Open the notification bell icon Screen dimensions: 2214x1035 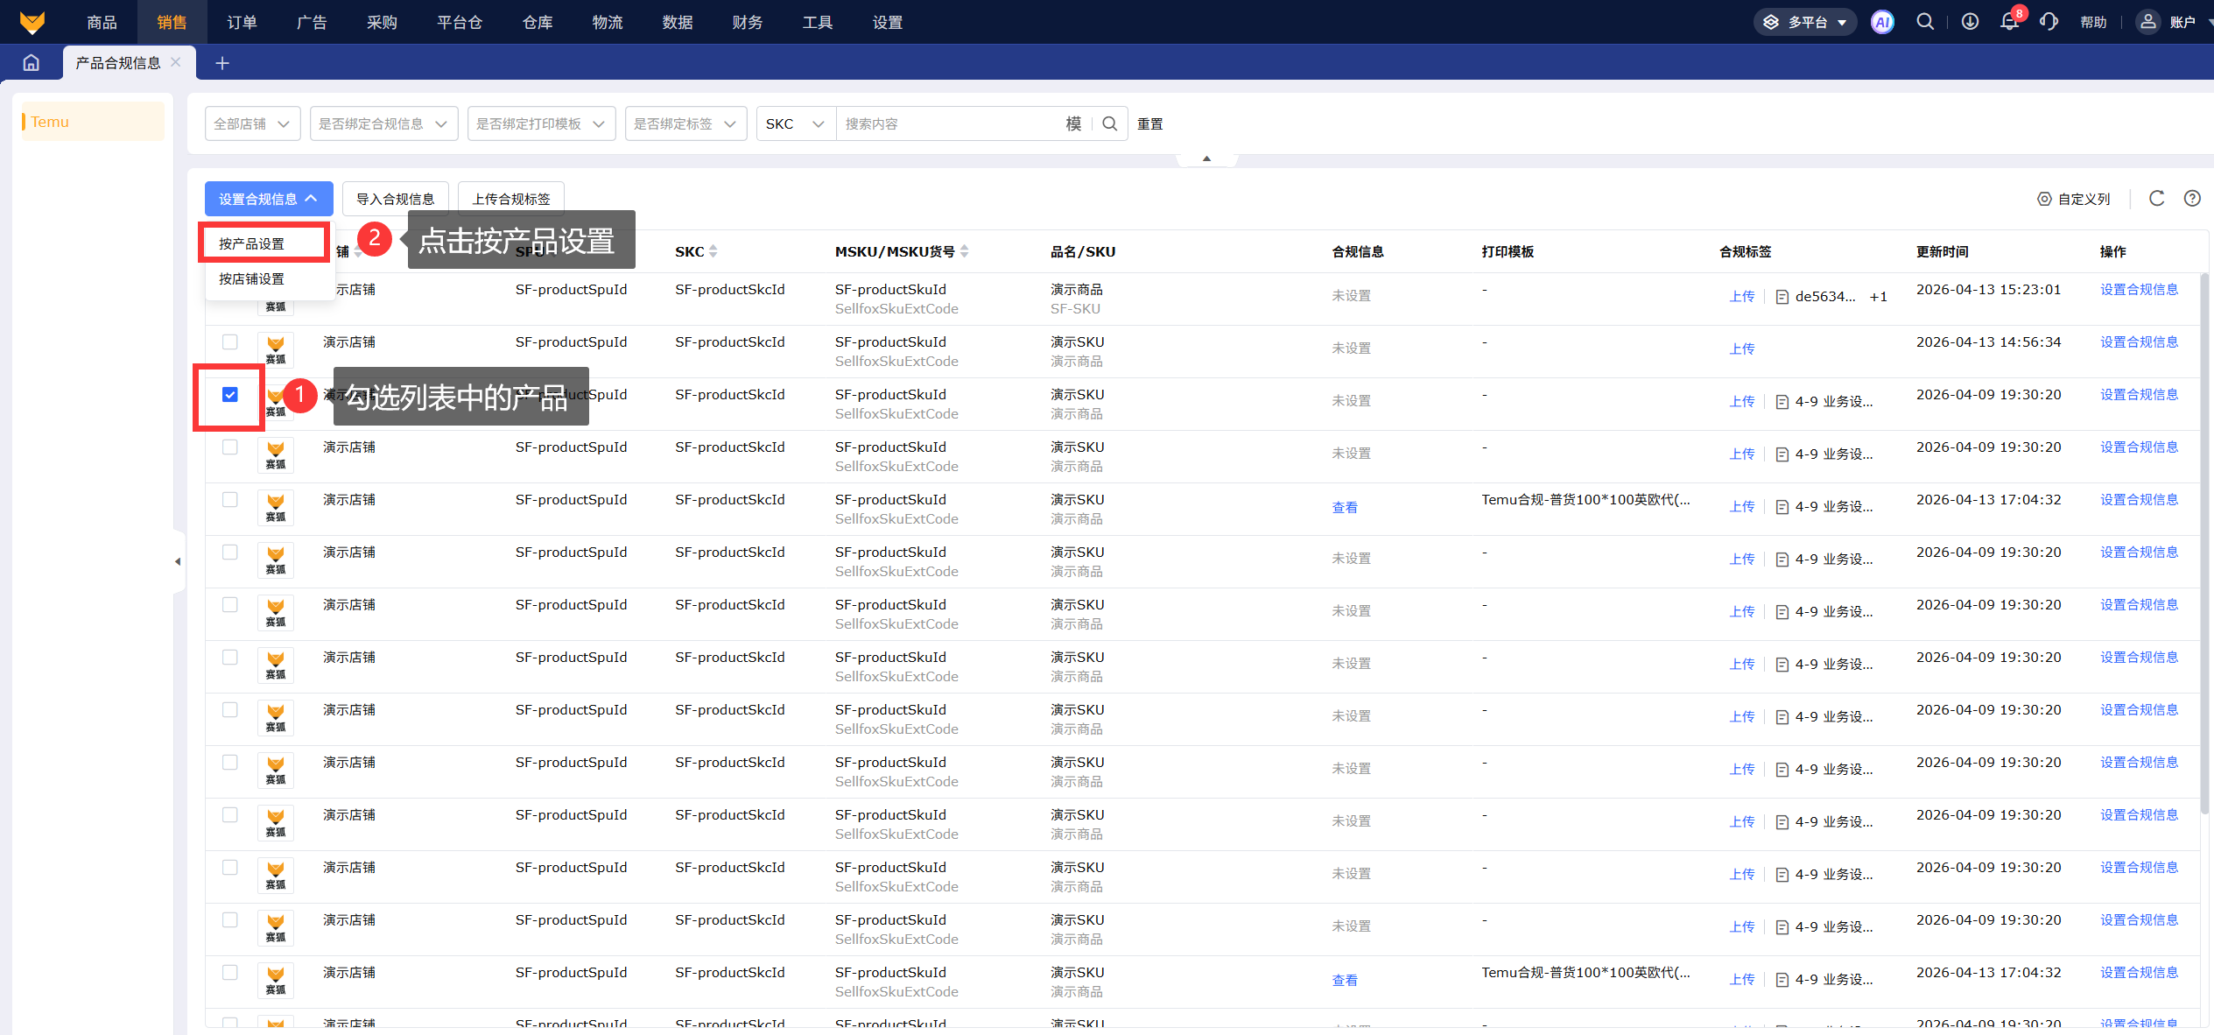pyautogui.click(x=2009, y=22)
